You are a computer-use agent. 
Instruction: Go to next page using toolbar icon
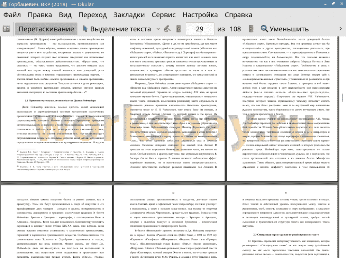[251, 29]
